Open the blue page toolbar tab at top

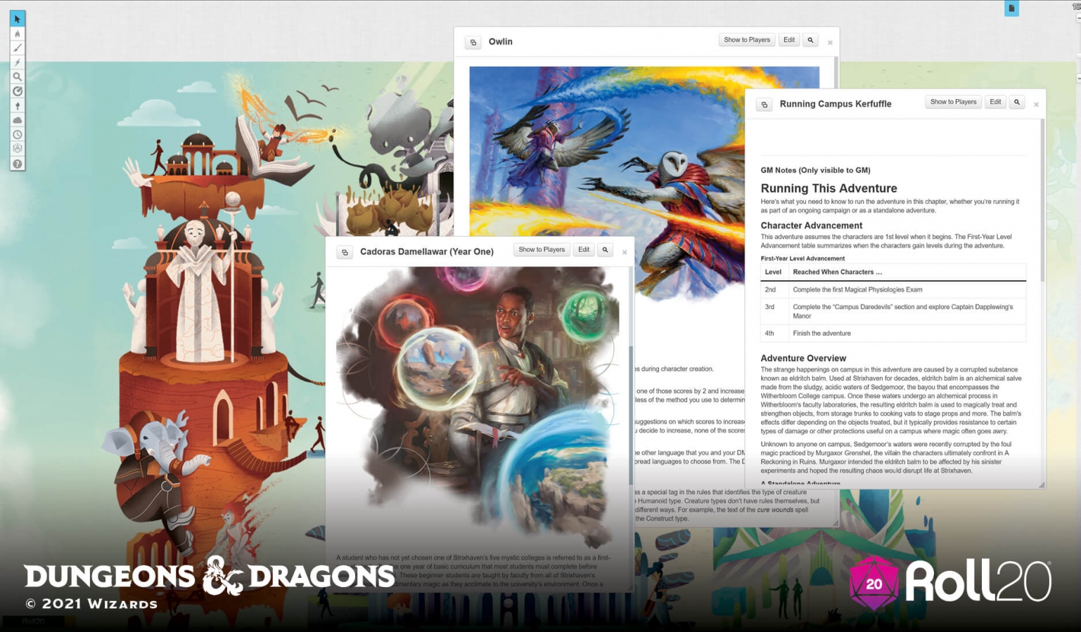pyautogui.click(x=1011, y=8)
